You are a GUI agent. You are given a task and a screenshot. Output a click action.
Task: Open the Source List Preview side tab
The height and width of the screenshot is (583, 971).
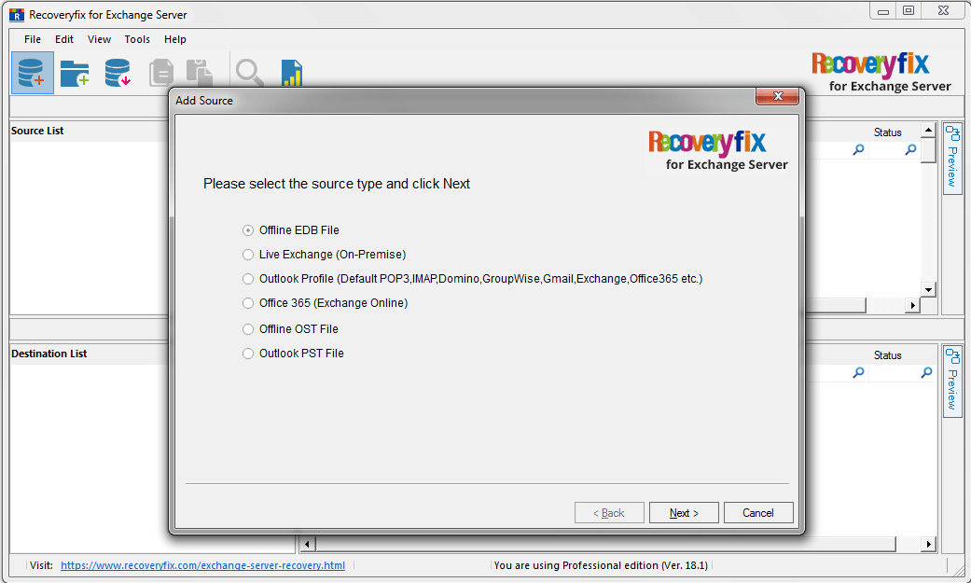coord(952,159)
